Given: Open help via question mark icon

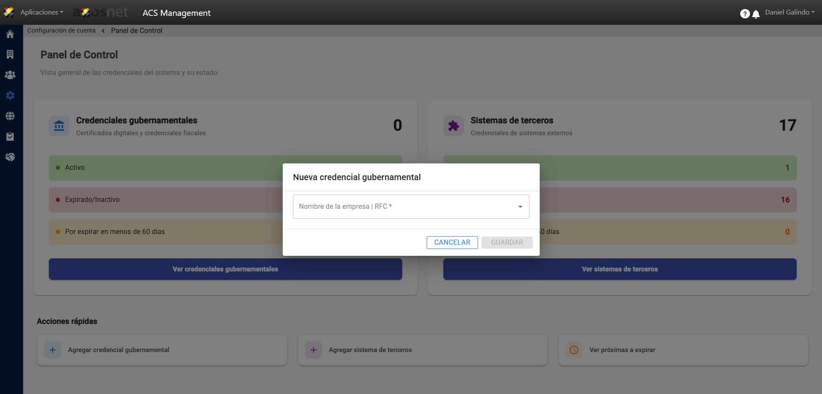Looking at the screenshot, I should (x=744, y=14).
